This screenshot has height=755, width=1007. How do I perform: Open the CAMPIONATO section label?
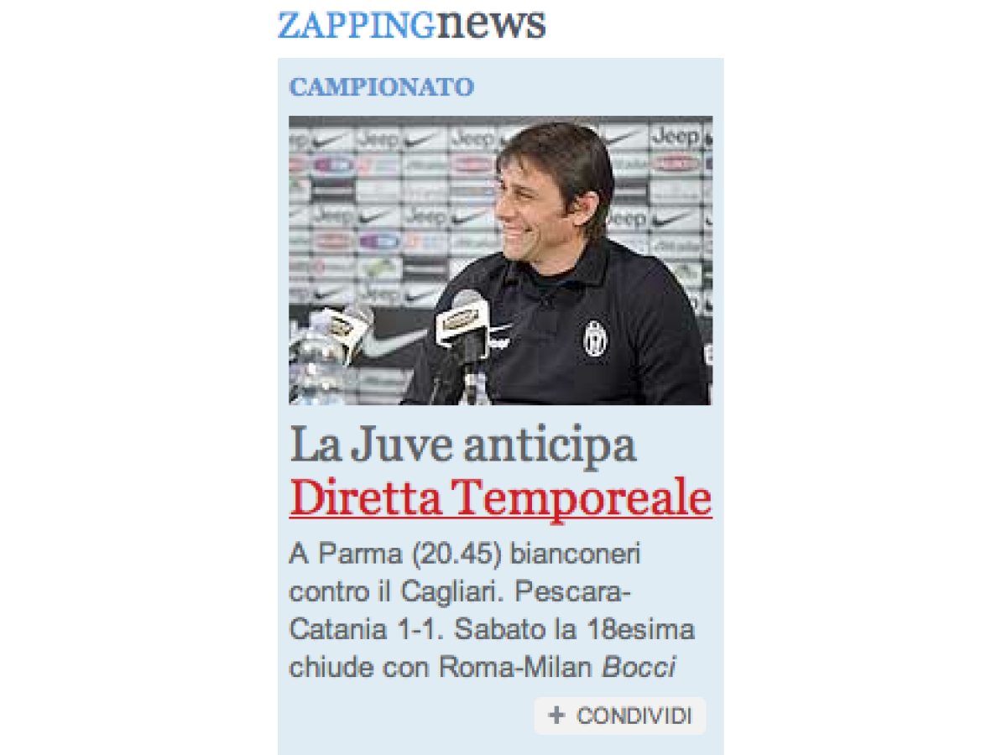click(382, 86)
